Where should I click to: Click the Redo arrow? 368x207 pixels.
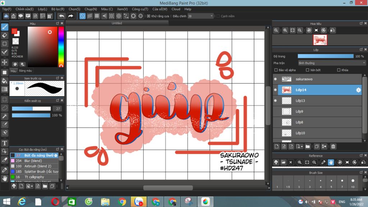point(70,16)
